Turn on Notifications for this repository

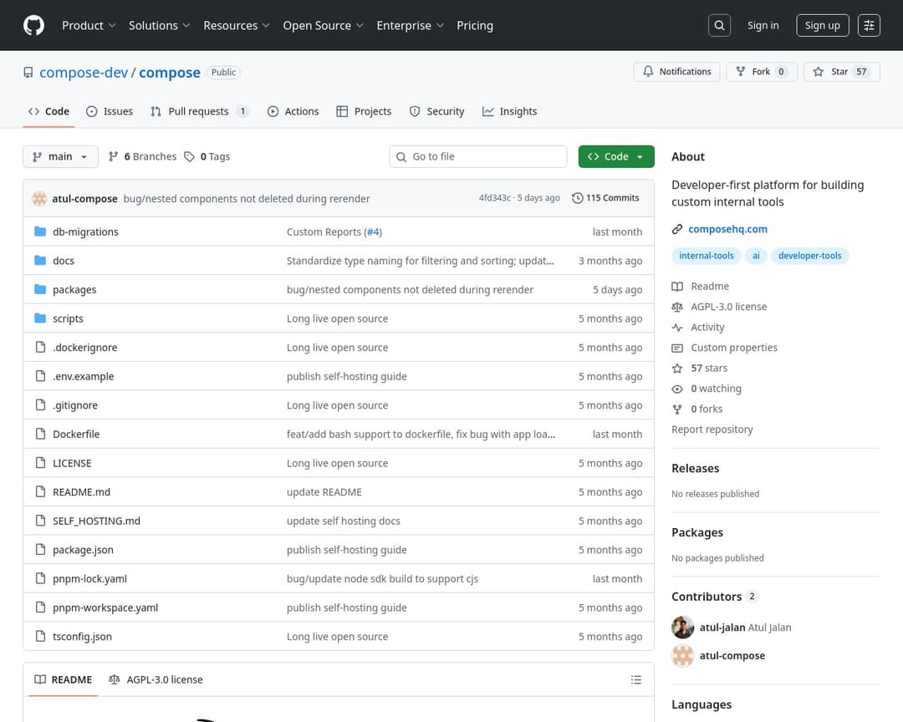pyautogui.click(x=677, y=72)
